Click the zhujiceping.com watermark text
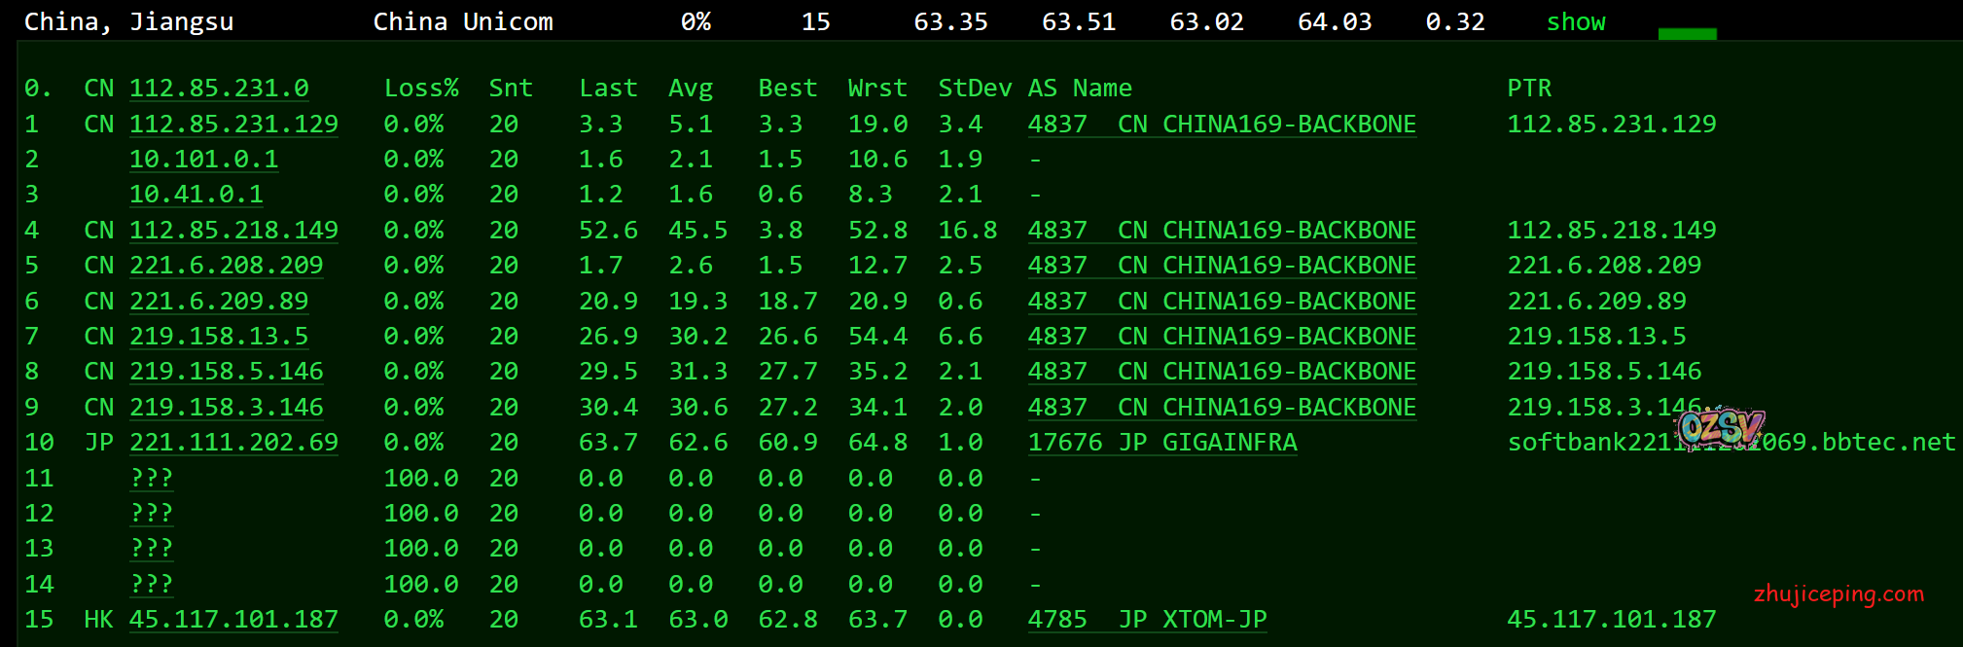 [x=1838, y=593]
